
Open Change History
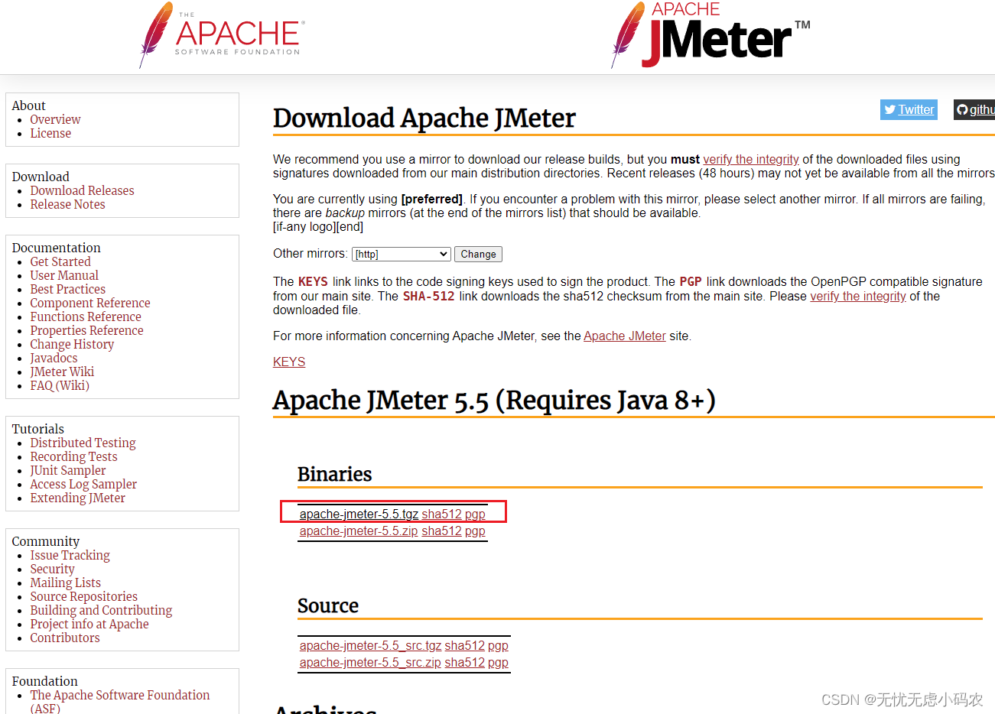[x=72, y=344]
